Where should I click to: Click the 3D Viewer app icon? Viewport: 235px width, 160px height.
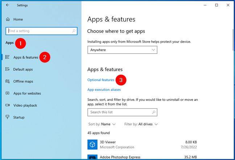click(92, 144)
